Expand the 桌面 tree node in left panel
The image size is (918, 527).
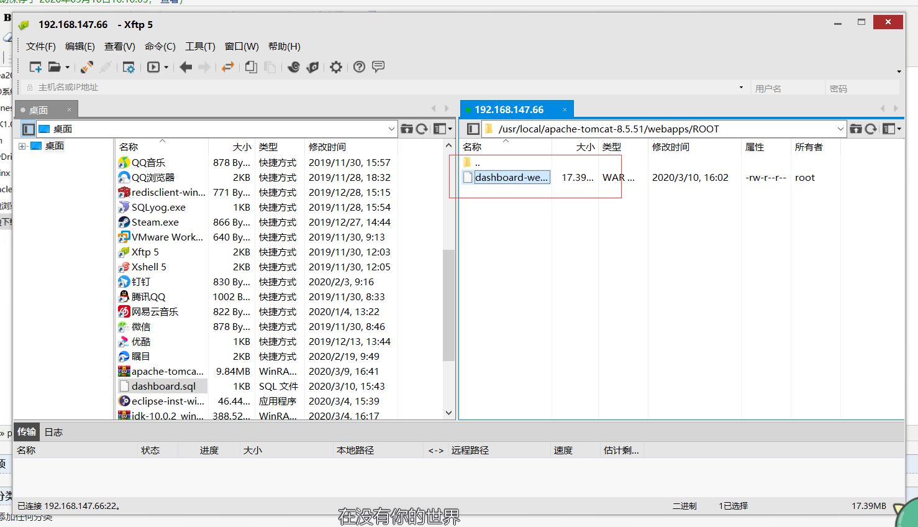(x=23, y=145)
